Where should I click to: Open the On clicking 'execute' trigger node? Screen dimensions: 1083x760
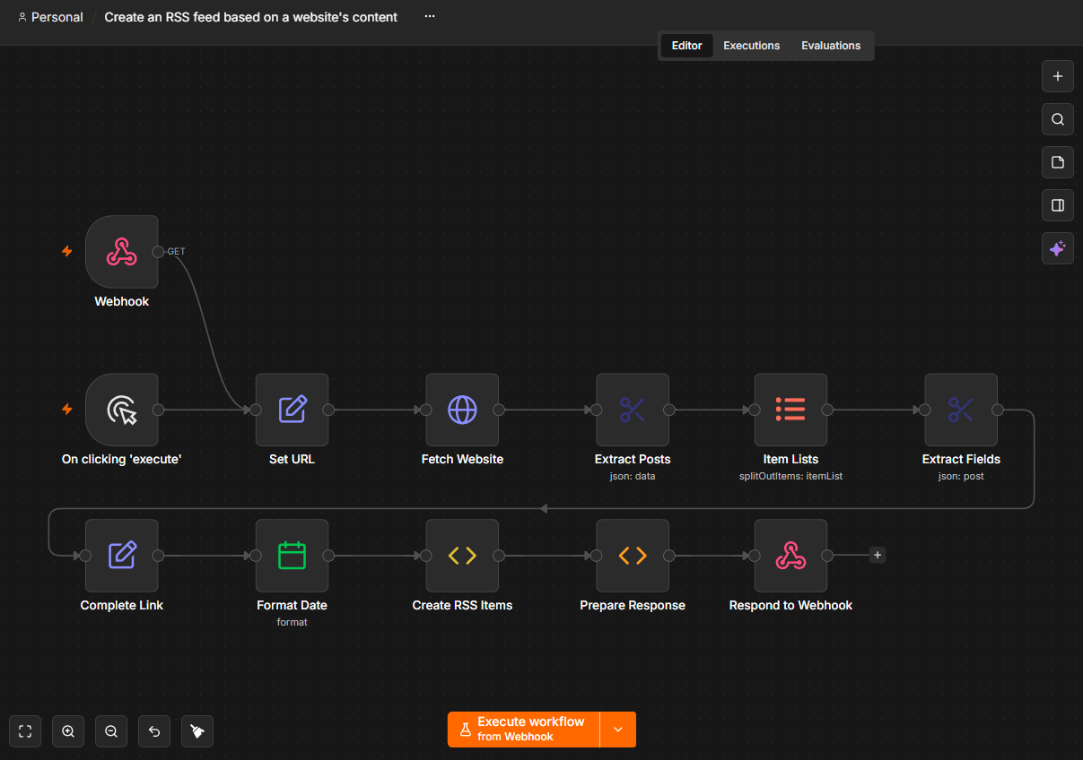(x=122, y=410)
